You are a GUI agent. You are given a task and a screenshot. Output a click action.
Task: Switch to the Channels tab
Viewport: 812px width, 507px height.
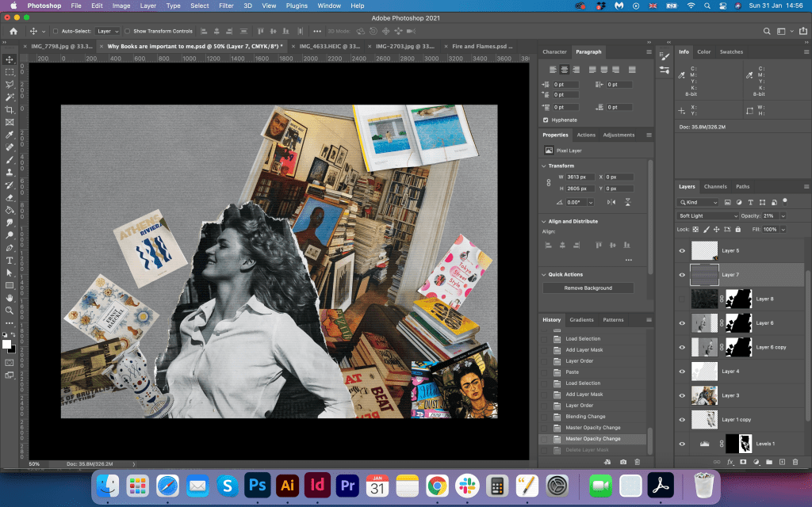tap(714, 187)
